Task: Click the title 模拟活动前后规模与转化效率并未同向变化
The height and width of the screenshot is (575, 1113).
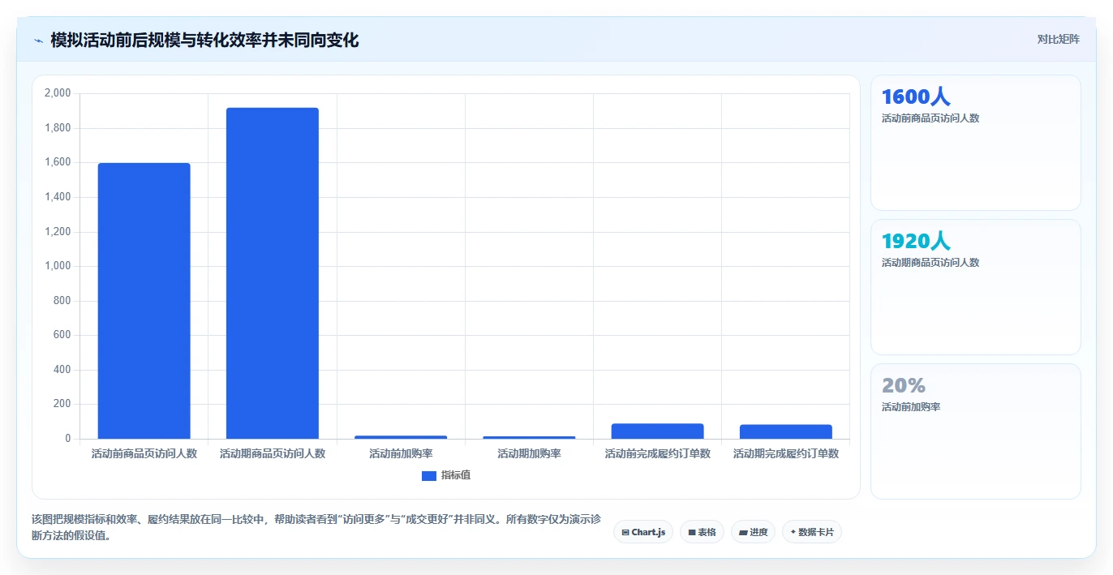Action: point(204,40)
